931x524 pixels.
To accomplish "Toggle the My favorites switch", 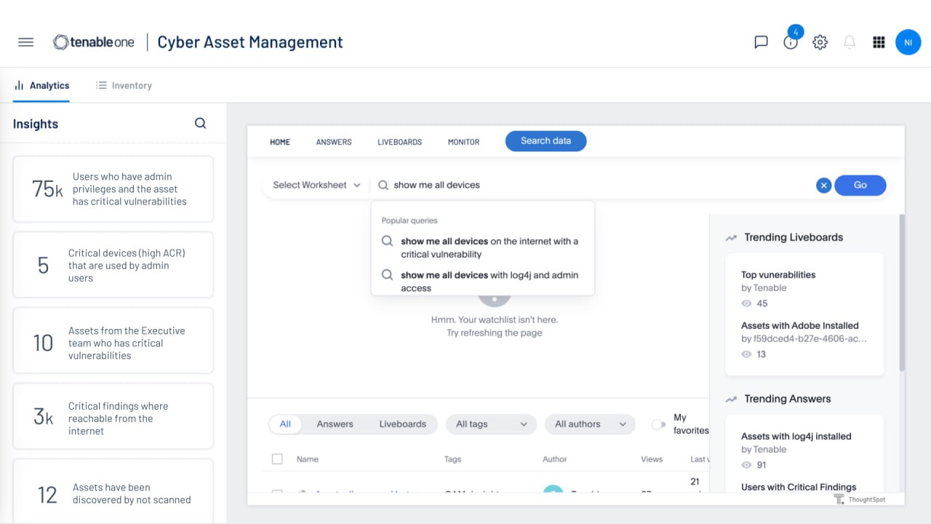I will [x=658, y=424].
